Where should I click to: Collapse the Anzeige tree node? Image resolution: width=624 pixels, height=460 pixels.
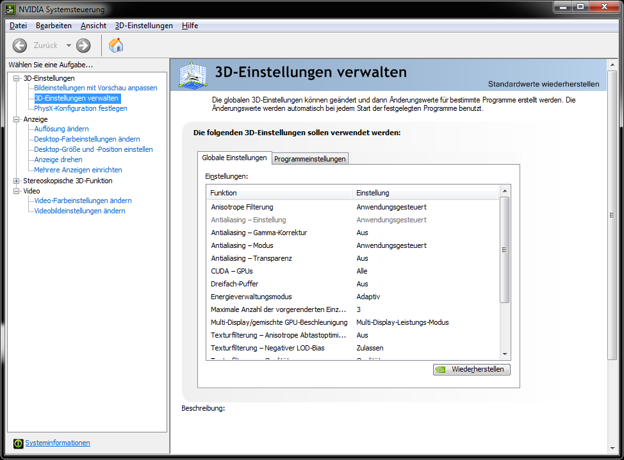coord(16,119)
